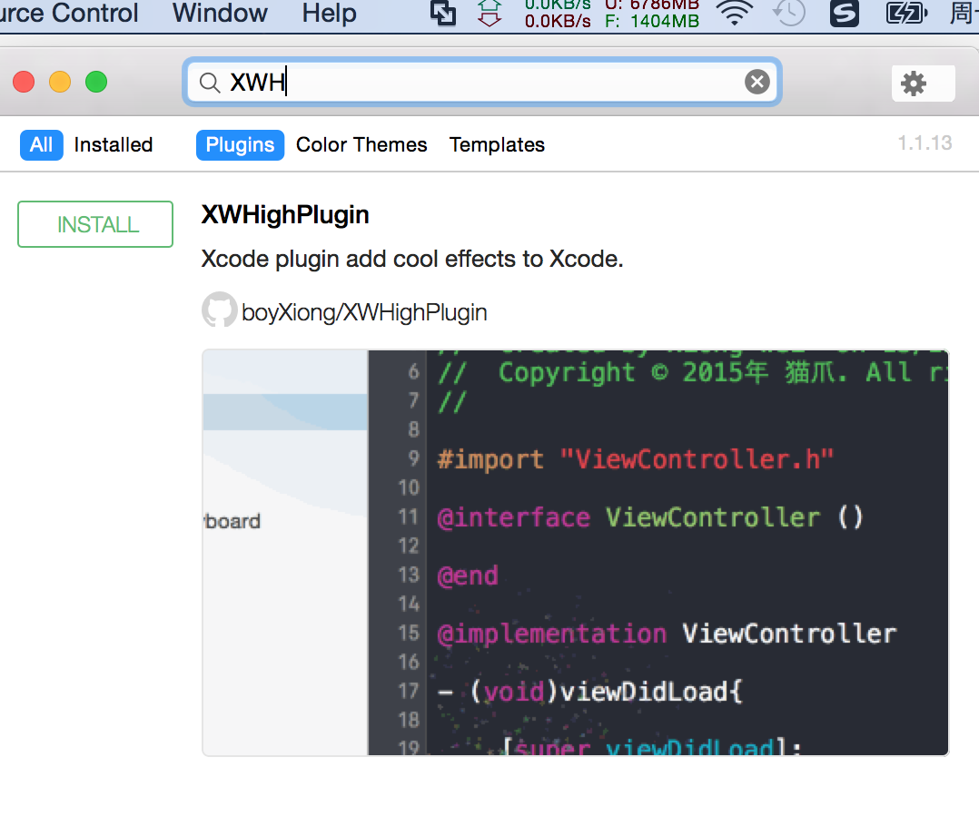Click the Time Machine menu bar icon

click(789, 13)
